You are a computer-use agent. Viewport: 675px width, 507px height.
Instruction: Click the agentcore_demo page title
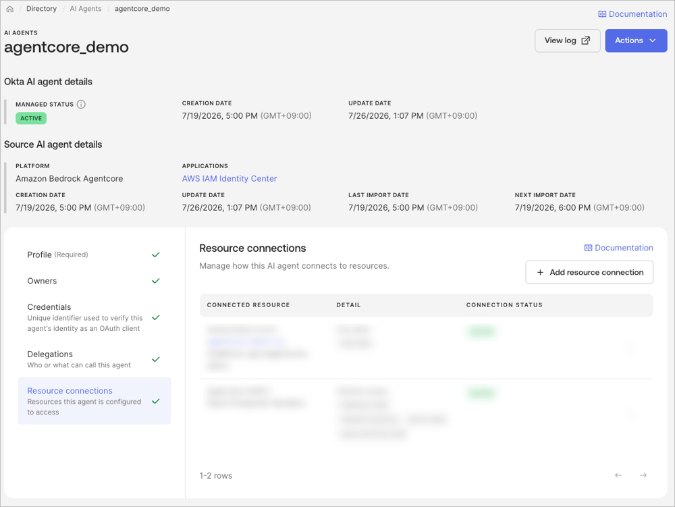(66, 47)
